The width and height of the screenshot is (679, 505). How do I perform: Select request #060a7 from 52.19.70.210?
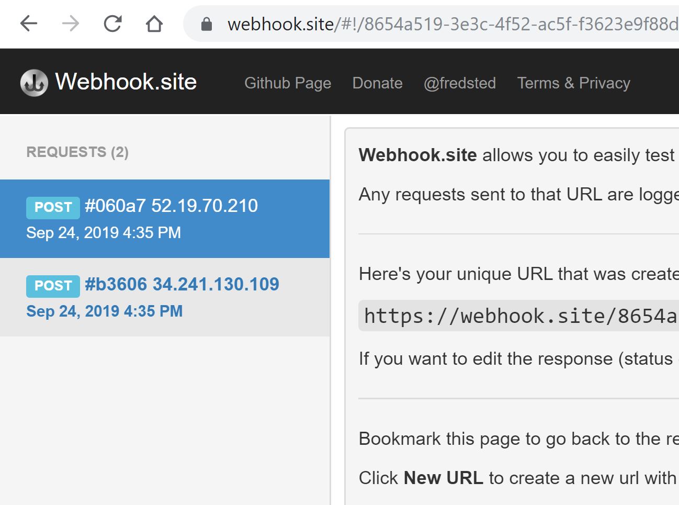[165, 219]
